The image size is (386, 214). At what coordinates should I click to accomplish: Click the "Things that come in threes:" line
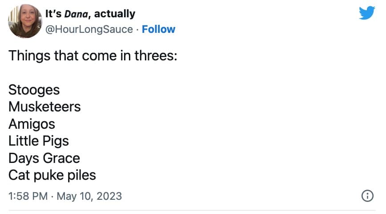[93, 56]
